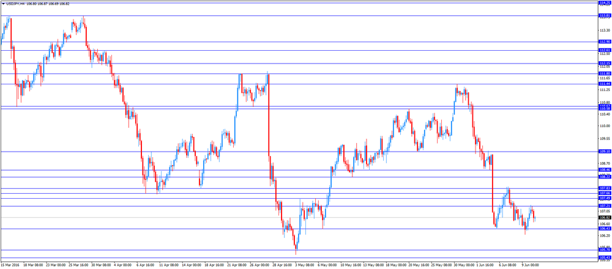Screen dimensions: 612x269
Task: Select the 107.21 horizontal line price label
Action: click(x=605, y=206)
